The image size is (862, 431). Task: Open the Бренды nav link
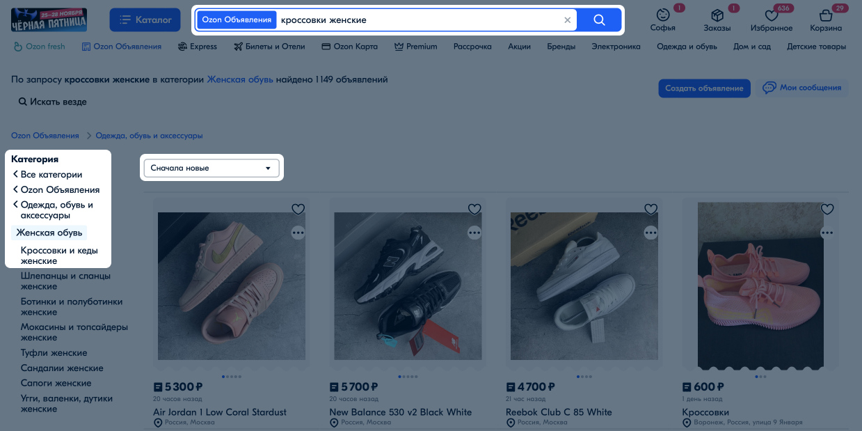click(561, 47)
